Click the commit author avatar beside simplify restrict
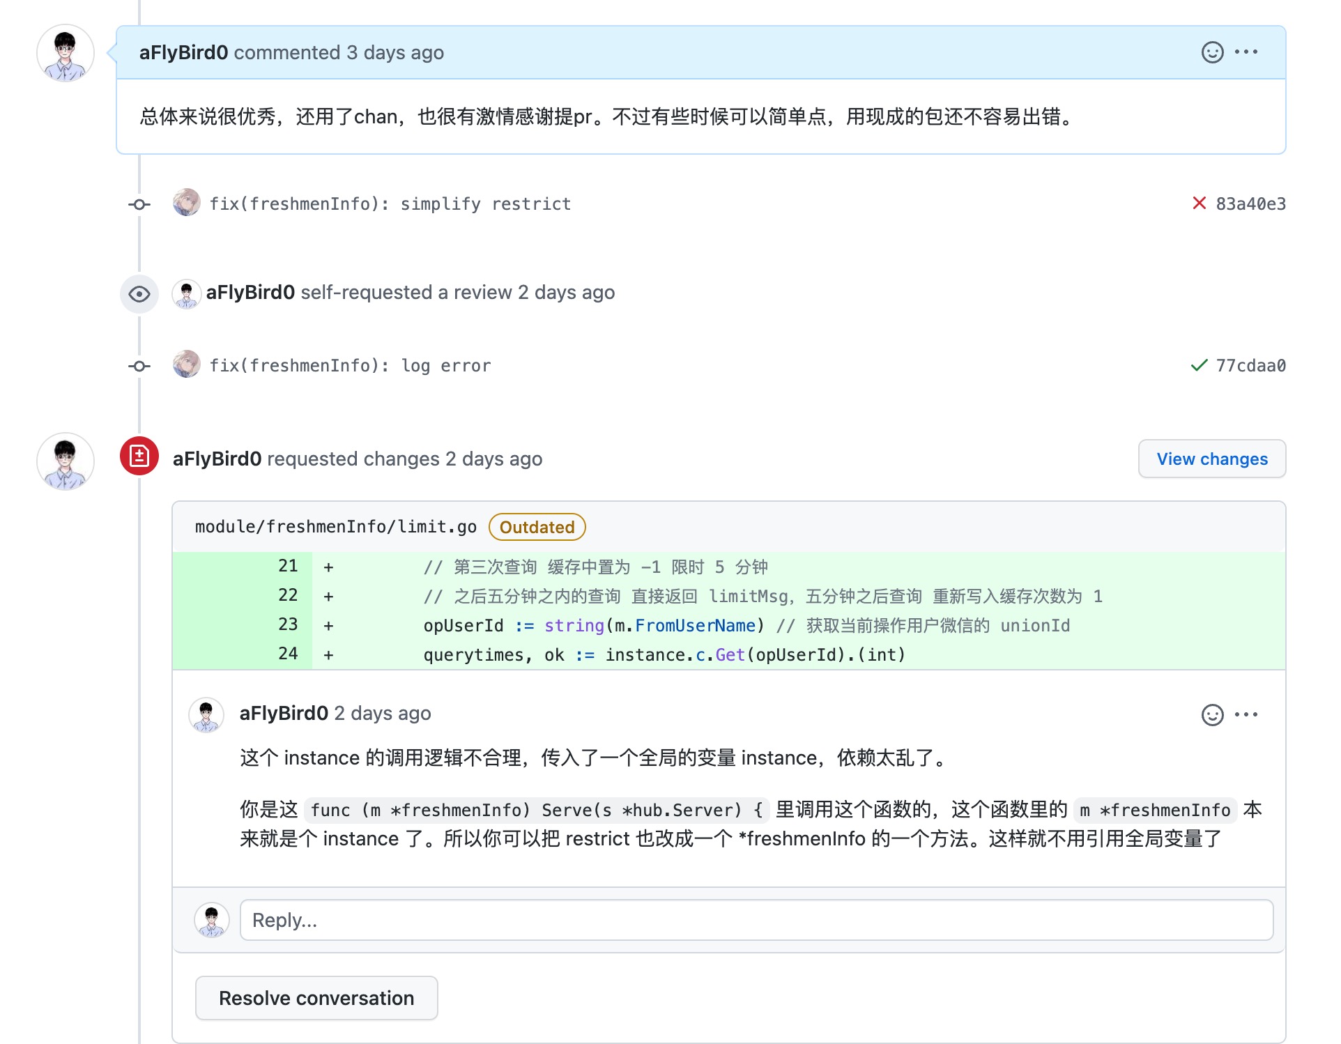The height and width of the screenshot is (1044, 1341). 187,203
